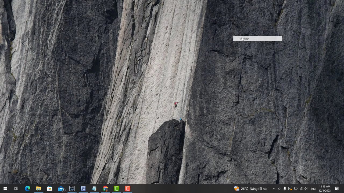The width and height of the screenshot is (344, 193).
Task: Open Task View on the taskbar
Action: 16,189
